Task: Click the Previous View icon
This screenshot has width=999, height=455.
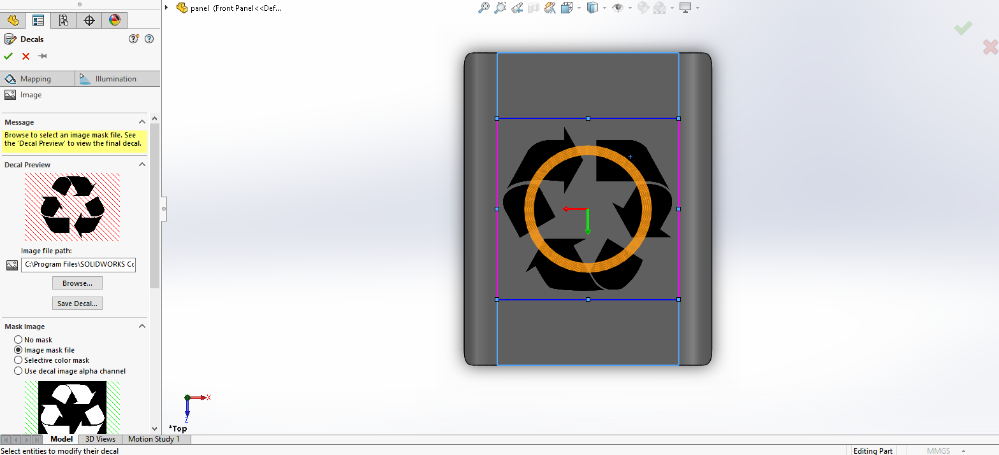Action: coord(517,8)
